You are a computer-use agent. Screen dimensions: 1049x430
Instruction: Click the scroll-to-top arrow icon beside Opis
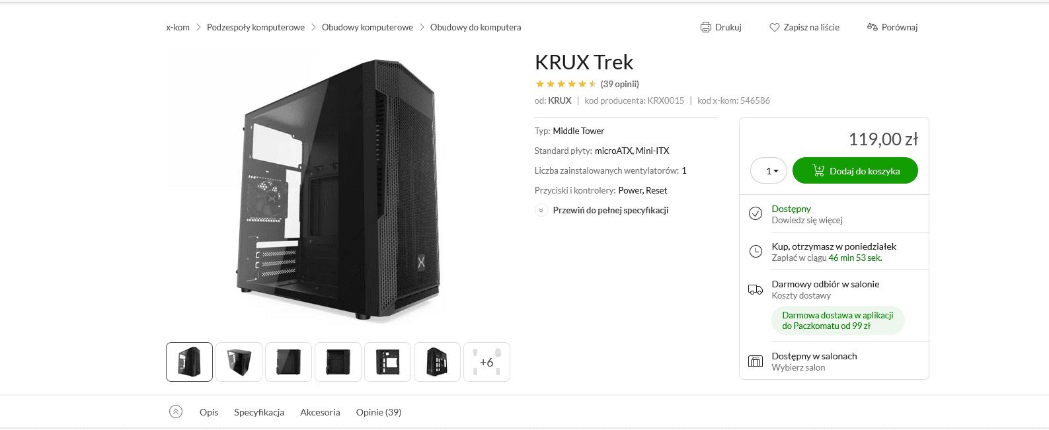tap(176, 412)
